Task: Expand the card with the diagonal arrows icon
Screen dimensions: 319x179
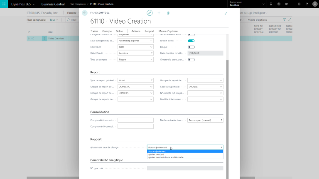Action: (226, 13)
